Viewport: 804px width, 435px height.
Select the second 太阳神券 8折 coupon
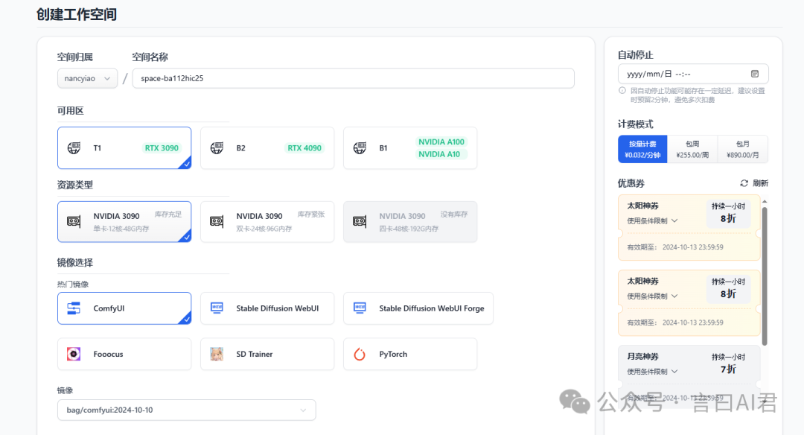(x=689, y=302)
